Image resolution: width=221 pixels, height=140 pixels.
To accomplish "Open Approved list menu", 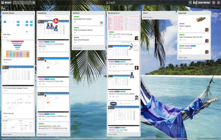I will click(x=209, y=13).
